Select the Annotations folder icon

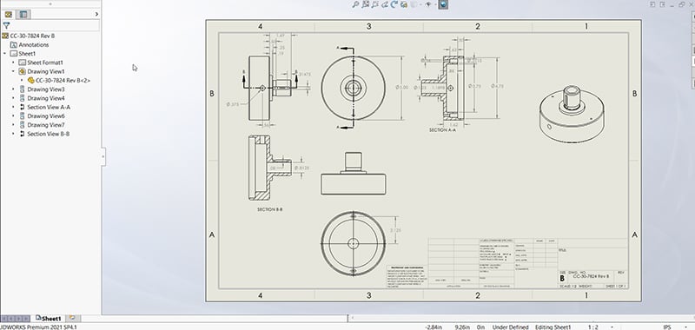(x=13, y=45)
